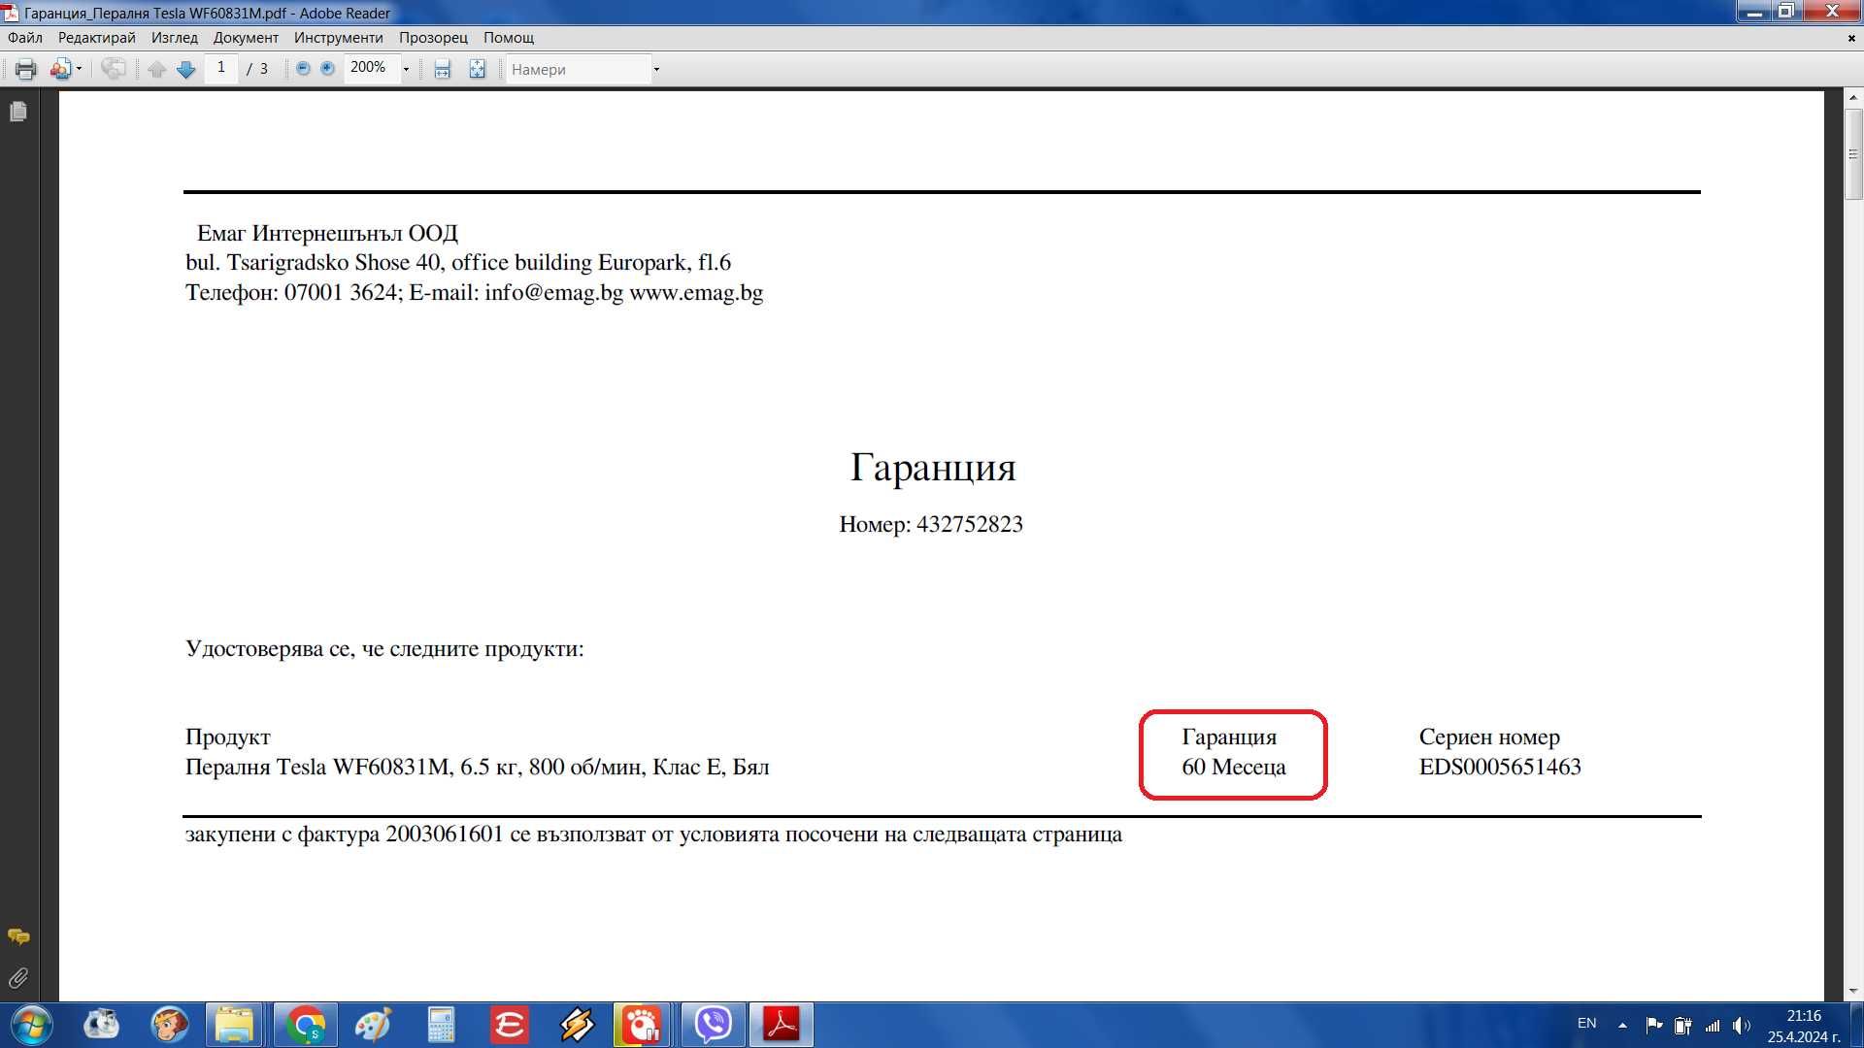Click the scrollbar up arrow
Screen dimensions: 1864x1048
[x=1853, y=98]
